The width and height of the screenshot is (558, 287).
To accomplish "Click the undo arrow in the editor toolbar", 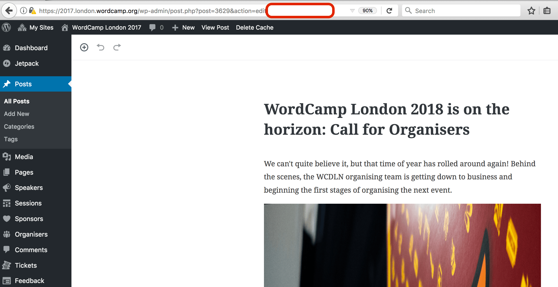I will 101,47.
